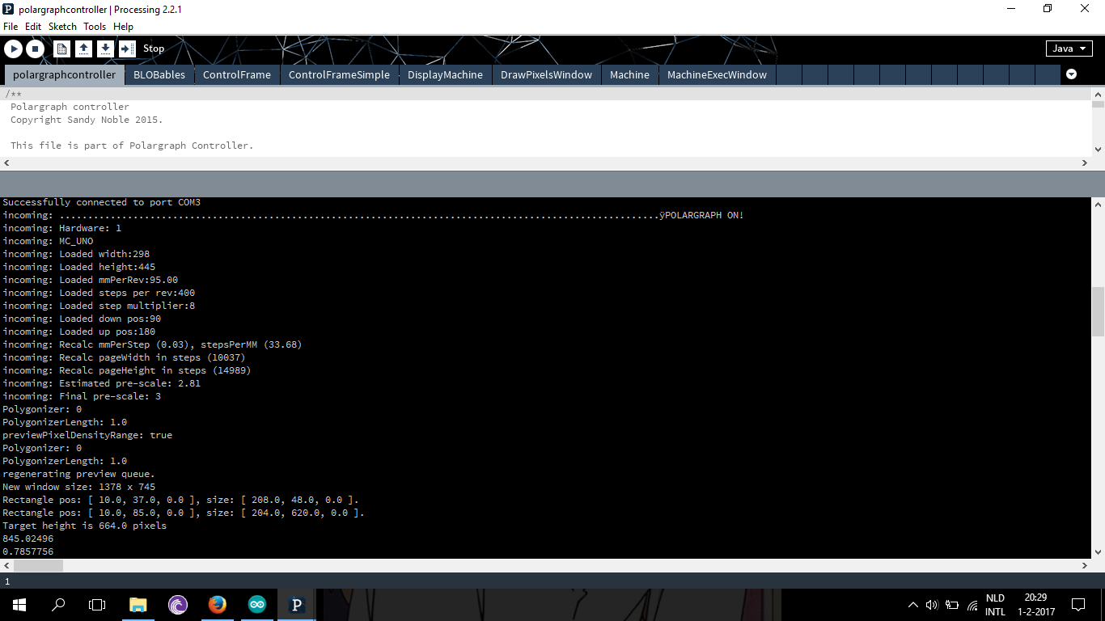Click 'This file is part of Polargraph Controller.' line
Image resolution: width=1105 pixels, height=621 pixels.
132,146
